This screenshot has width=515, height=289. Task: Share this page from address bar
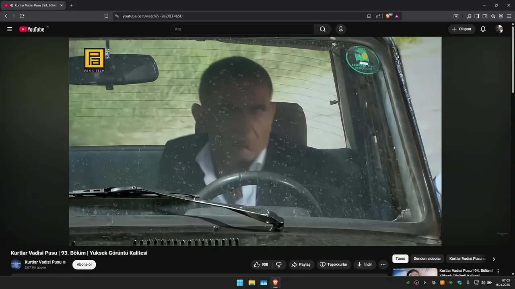tap(378, 16)
